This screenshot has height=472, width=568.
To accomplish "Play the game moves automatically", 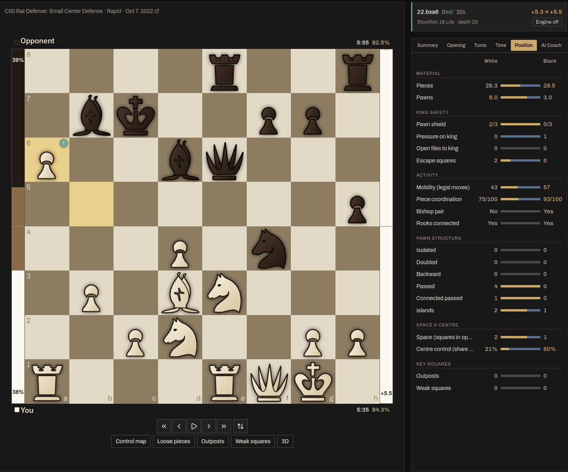I will pos(194,426).
